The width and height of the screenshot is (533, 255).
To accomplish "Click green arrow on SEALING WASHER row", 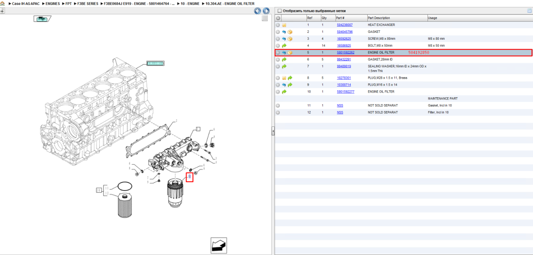I will click(x=284, y=66).
